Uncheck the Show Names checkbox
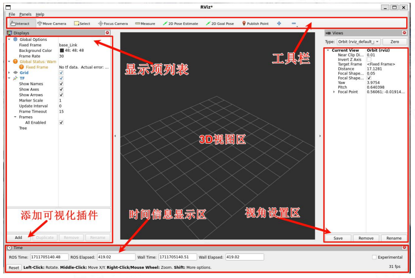415x278 pixels. tap(62, 84)
